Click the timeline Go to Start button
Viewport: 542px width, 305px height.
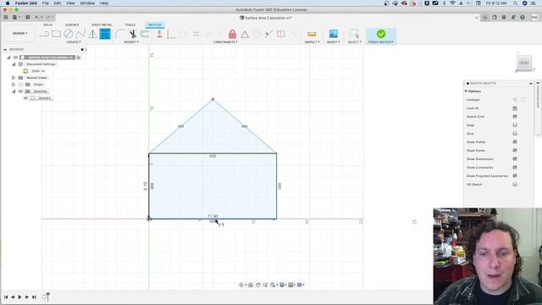click(6, 297)
